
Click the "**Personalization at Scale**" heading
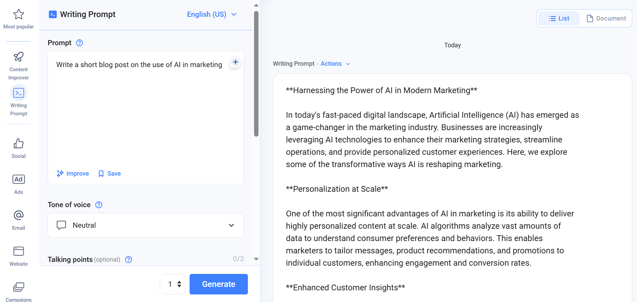coord(337,189)
